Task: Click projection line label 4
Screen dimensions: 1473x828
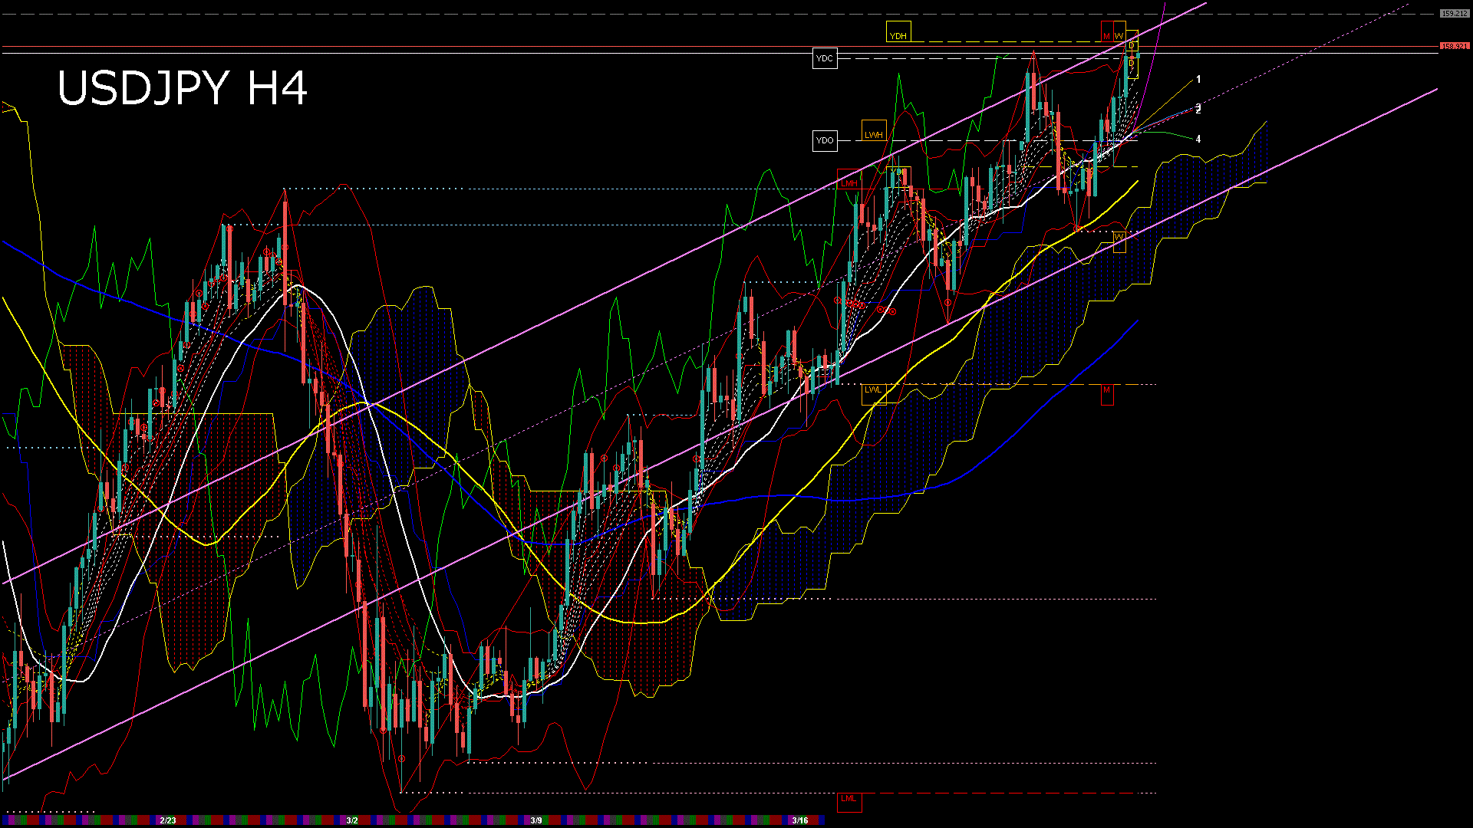Action: coord(1198,140)
